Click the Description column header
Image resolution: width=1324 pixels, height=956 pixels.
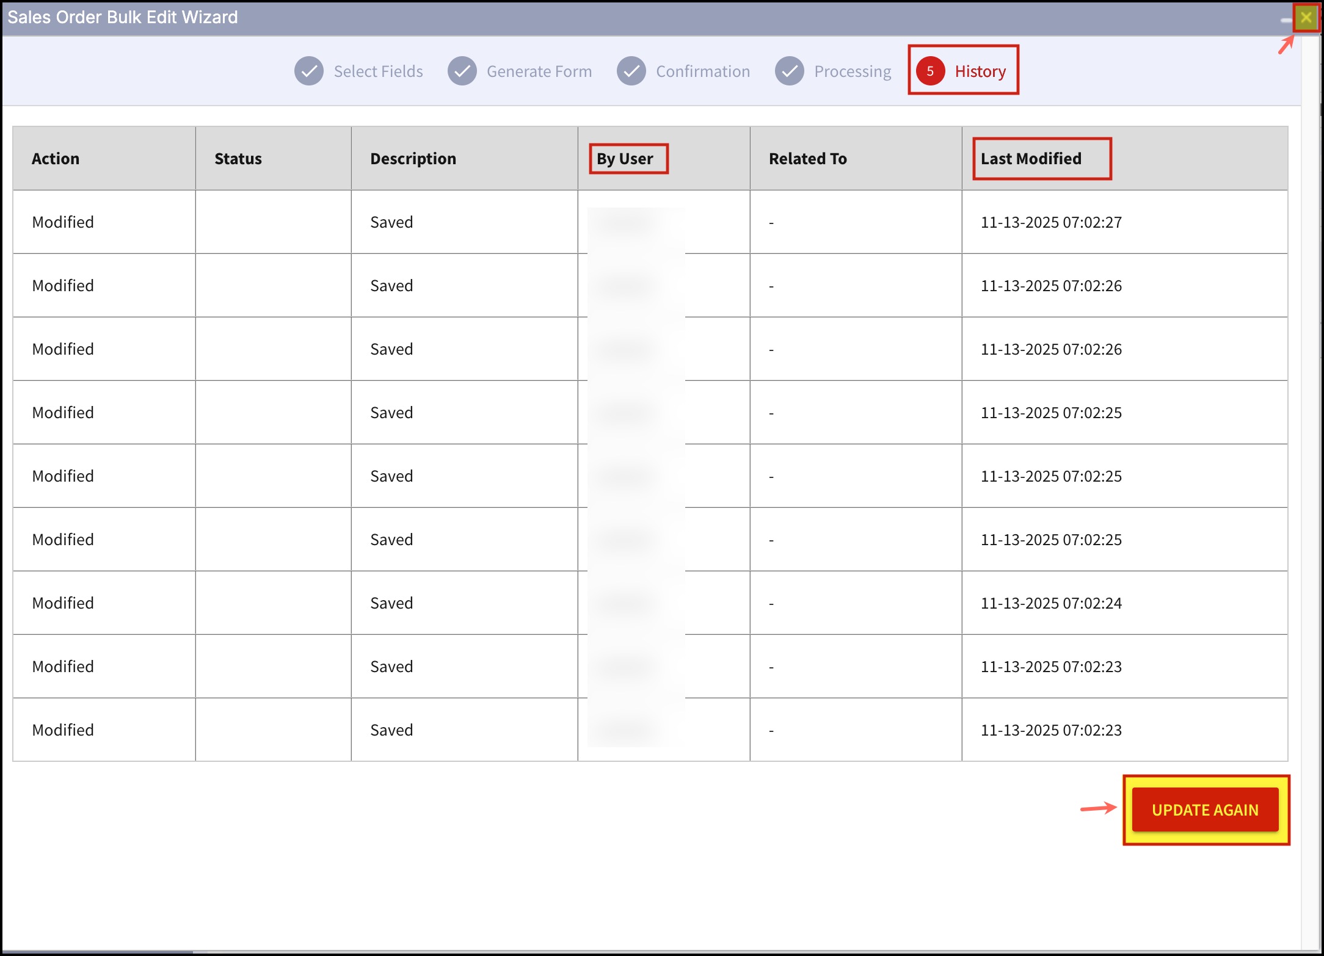click(x=413, y=159)
